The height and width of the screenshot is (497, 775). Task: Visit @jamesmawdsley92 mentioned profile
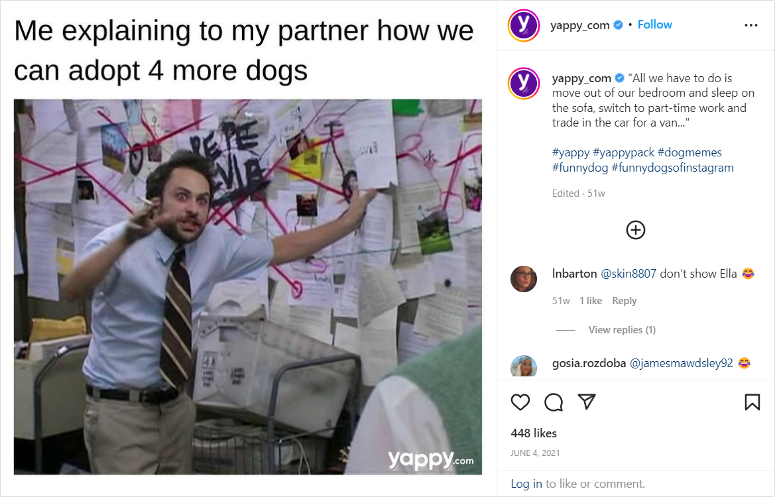point(681,364)
